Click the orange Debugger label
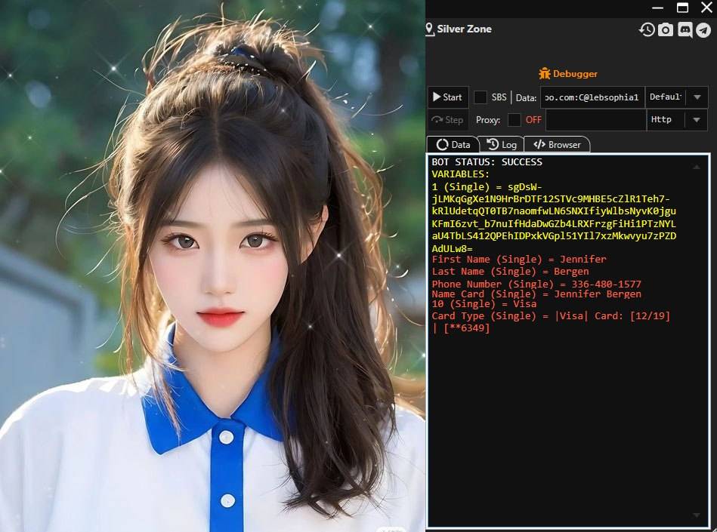717x532 pixels. click(x=575, y=73)
